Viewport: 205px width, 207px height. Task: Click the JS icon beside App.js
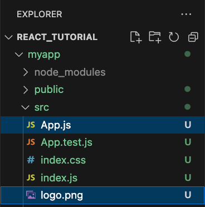31,125
